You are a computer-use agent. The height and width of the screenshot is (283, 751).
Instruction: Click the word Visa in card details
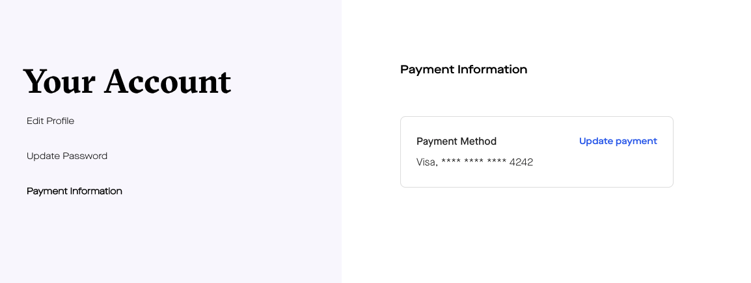pos(426,162)
